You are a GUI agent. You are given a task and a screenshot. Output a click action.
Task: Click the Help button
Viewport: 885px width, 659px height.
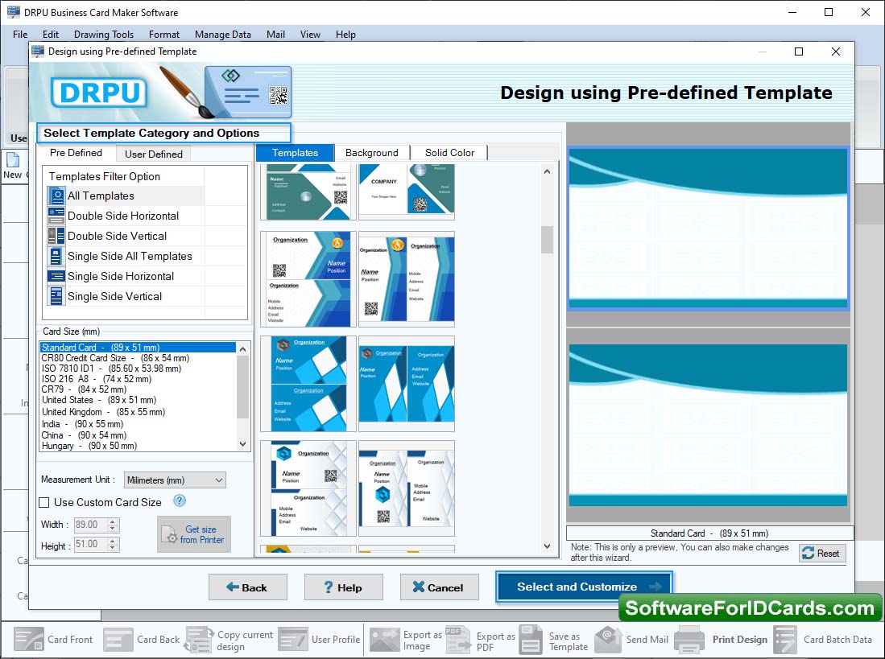(x=343, y=587)
